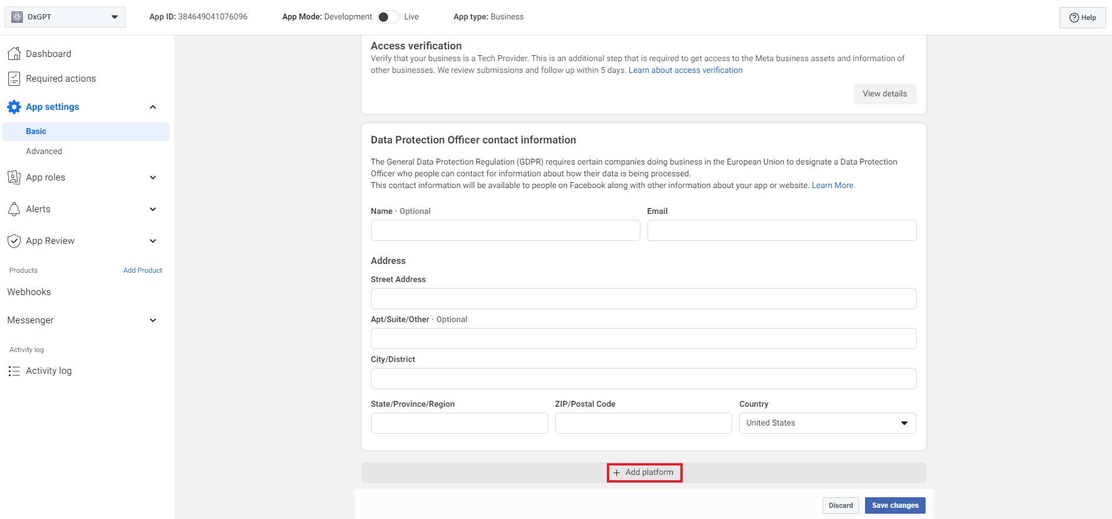
Task: Click the App roles person icon
Action: tap(14, 178)
